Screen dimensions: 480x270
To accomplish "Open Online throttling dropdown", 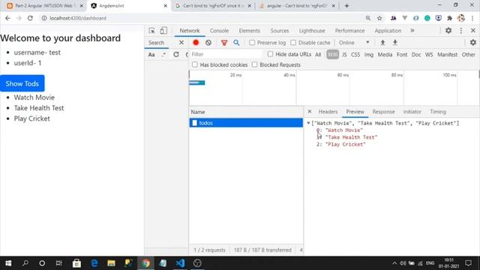I will [354, 43].
